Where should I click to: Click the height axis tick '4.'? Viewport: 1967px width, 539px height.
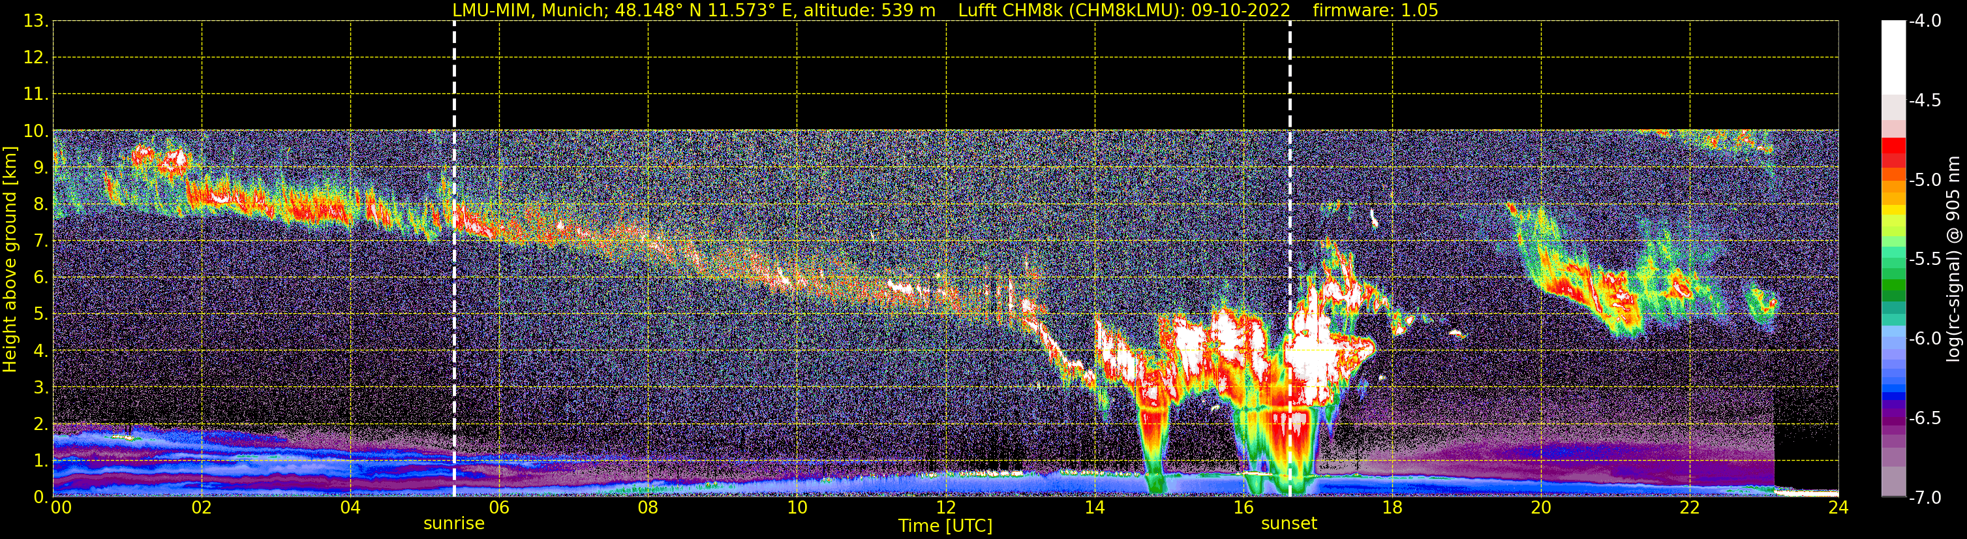tap(40, 351)
